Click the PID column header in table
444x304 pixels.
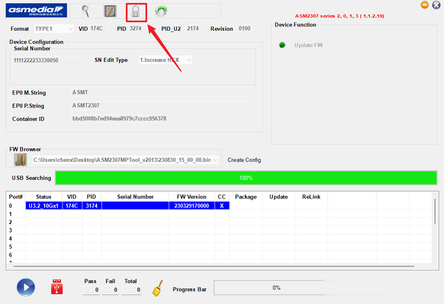point(92,196)
